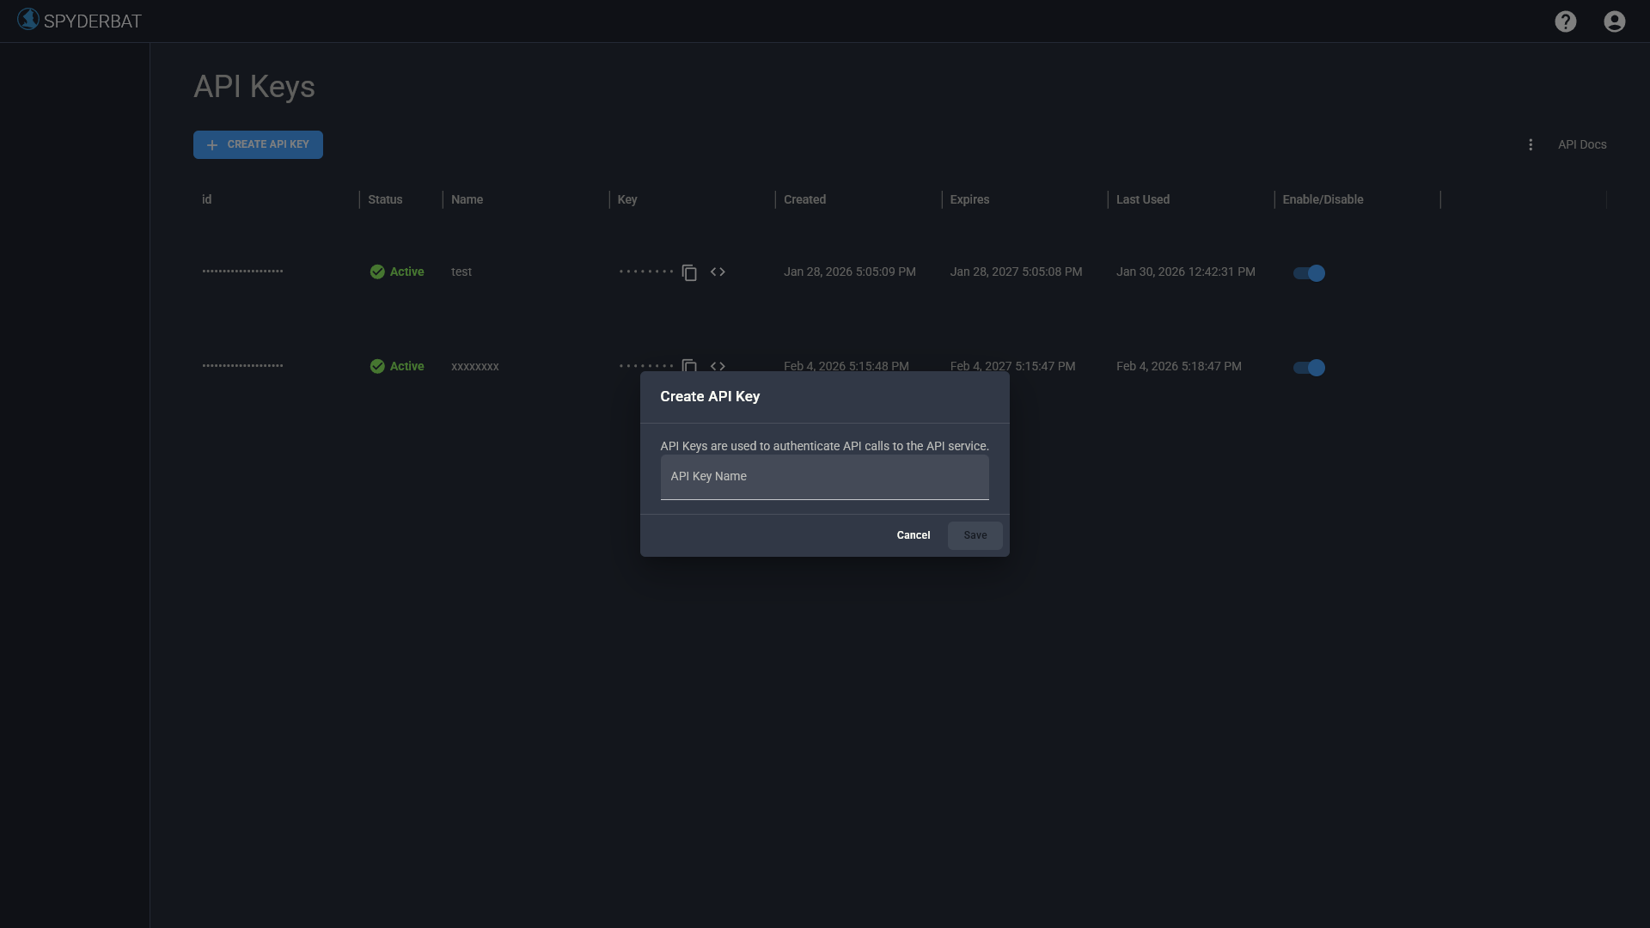Click the green Active status icon for test key

pos(376,272)
